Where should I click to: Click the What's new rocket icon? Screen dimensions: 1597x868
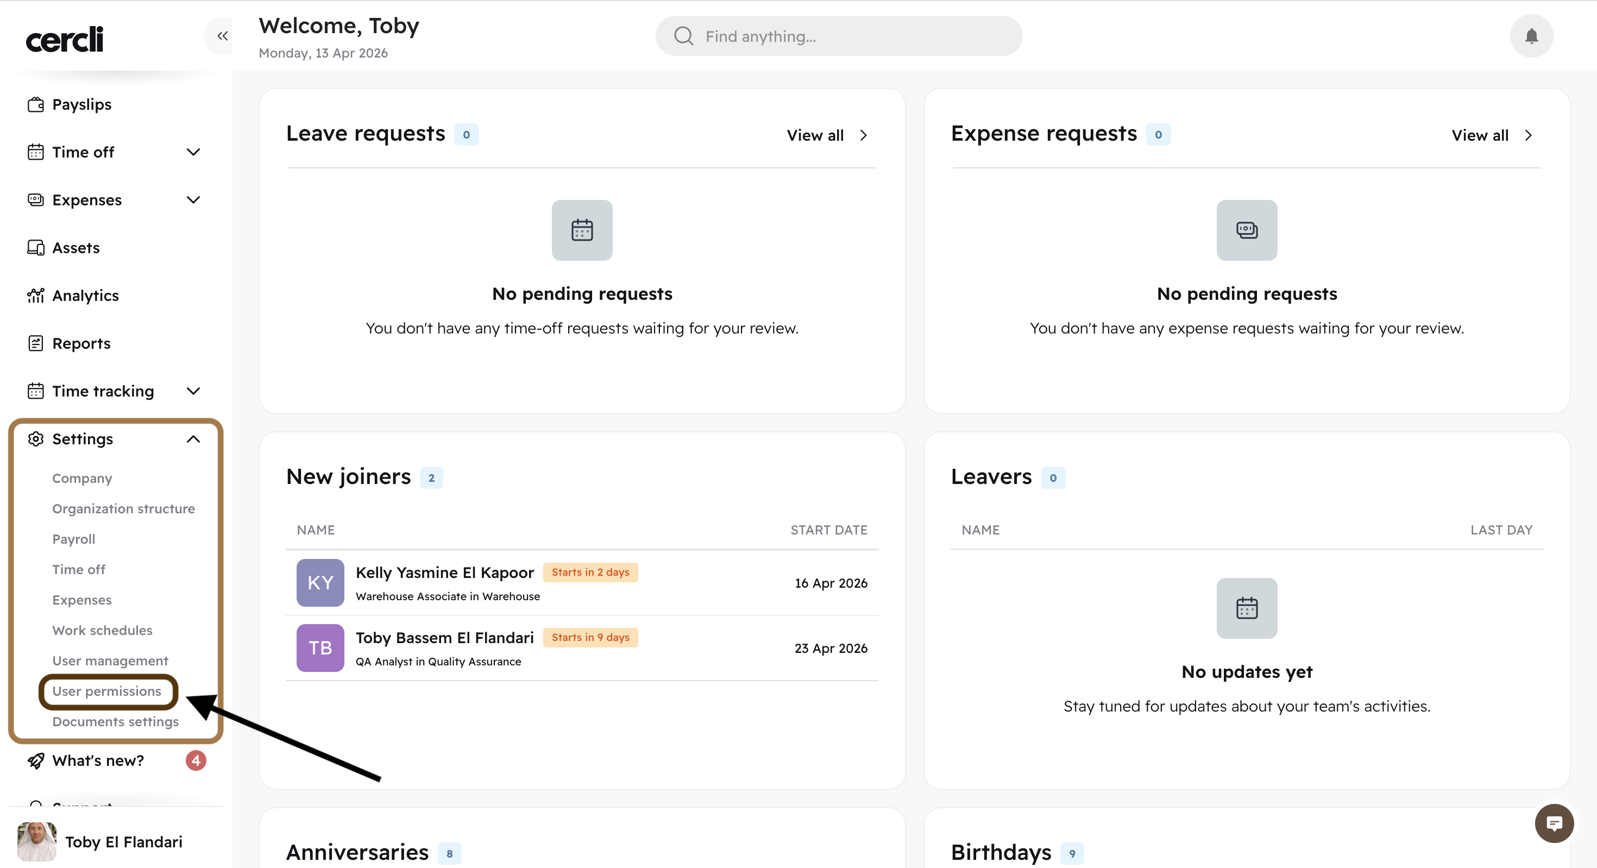click(35, 760)
